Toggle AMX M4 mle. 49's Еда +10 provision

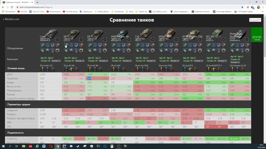coord(115,58)
